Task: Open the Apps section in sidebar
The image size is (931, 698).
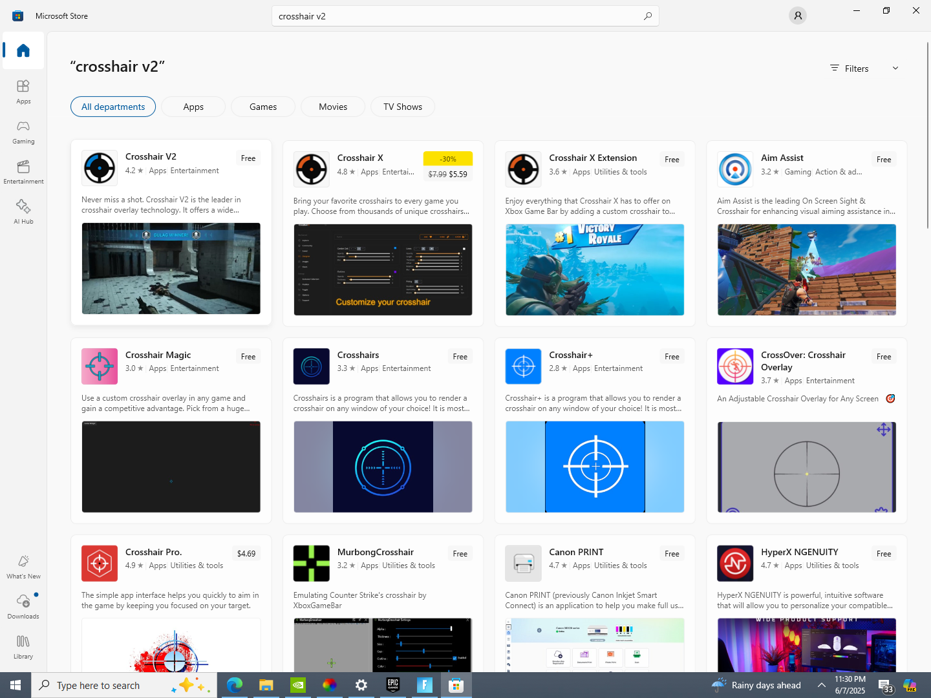Action: point(23,92)
